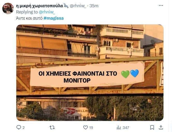This screenshot has height=132, width=172.
Task: Like the tweet with the heart icon
Action: 85,127
